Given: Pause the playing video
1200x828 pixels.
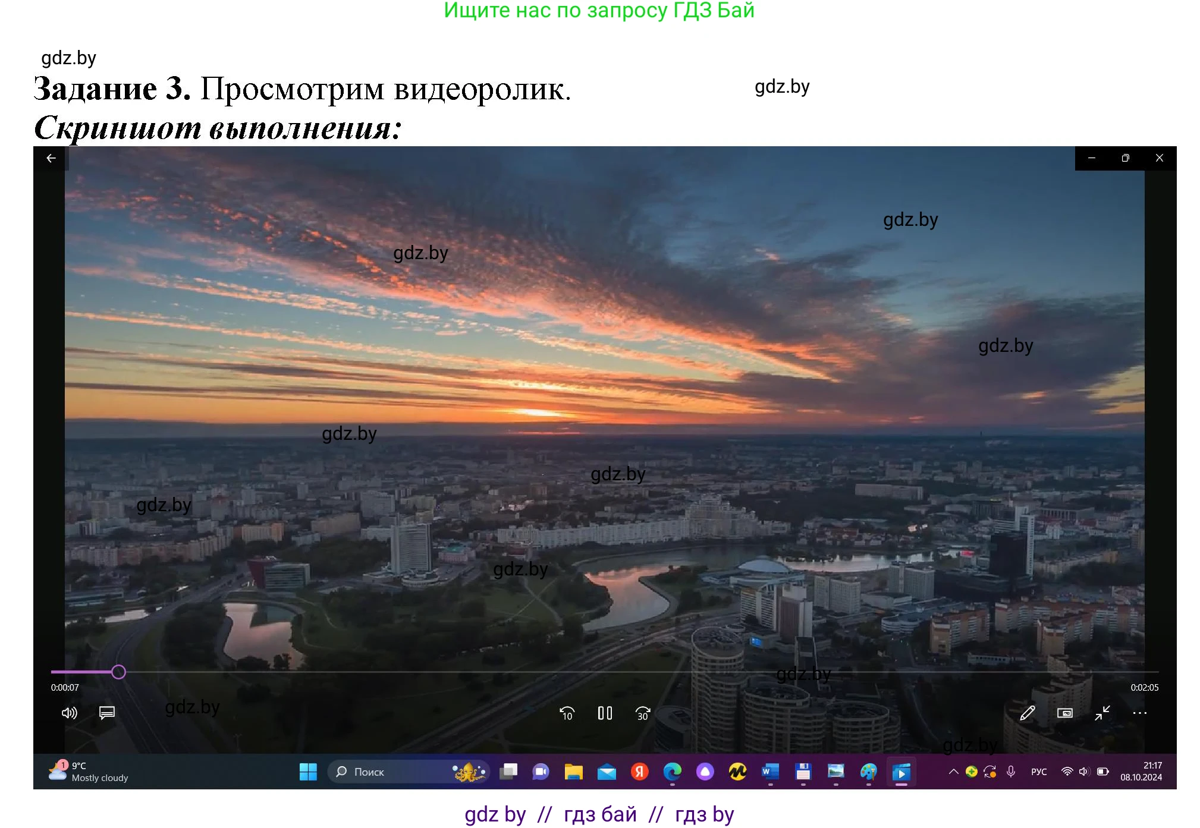Looking at the screenshot, I should (605, 713).
